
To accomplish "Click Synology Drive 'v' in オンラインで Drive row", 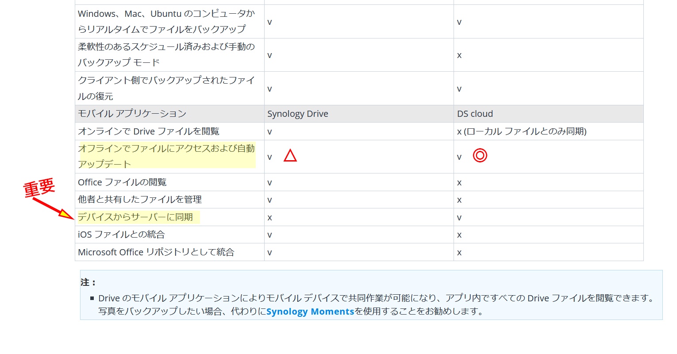I will coord(269,132).
